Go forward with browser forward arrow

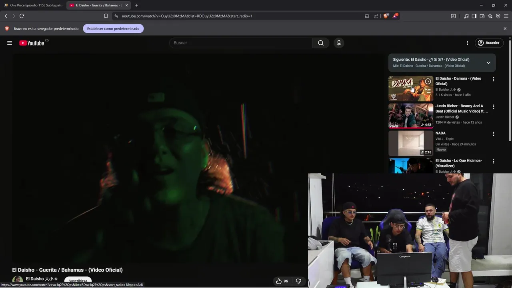point(14,16)
